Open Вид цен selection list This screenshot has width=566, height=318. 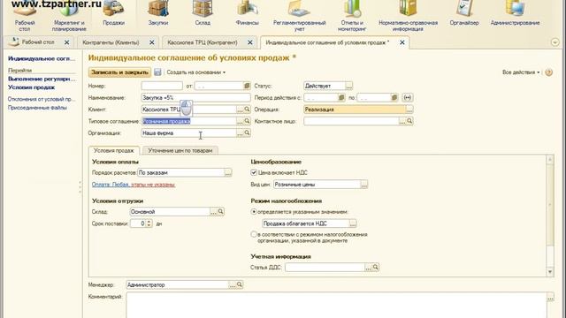point(363,185)
